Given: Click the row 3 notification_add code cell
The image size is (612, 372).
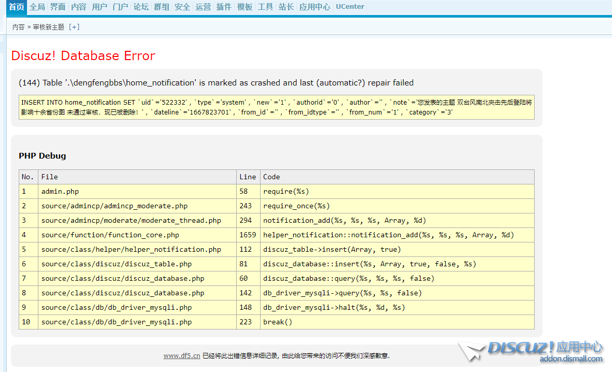Looking at the screenshot, I should pyautogui.click(x=397, y=221).
